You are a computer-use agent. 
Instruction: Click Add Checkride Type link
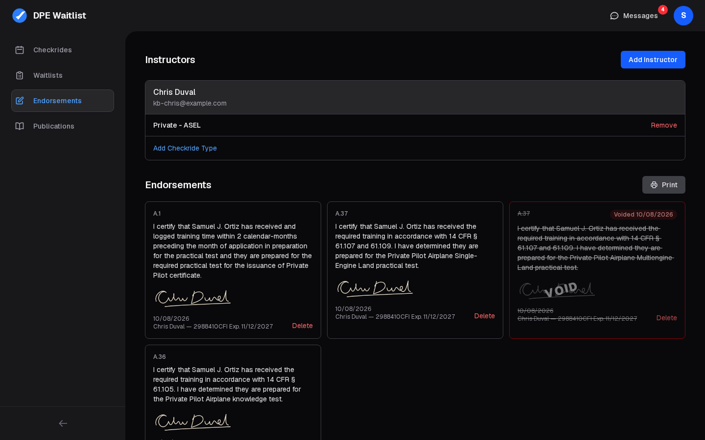click(185, 148)
